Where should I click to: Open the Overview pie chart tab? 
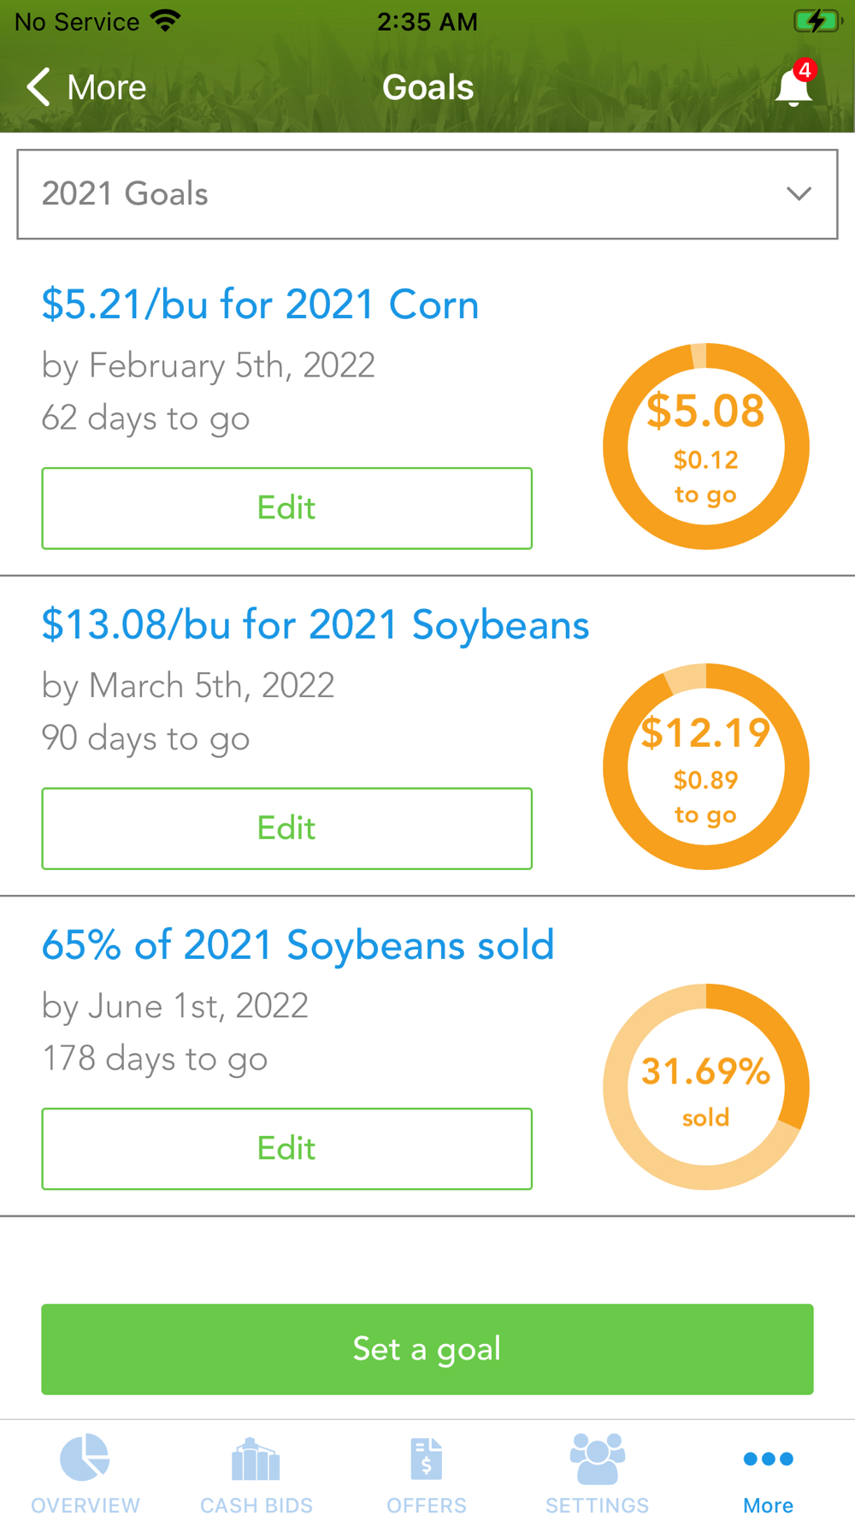85,1458
